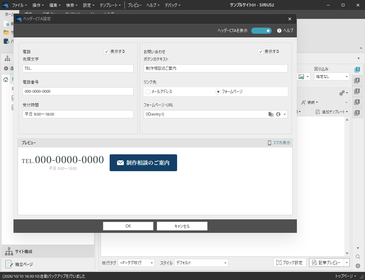The width and height of the screenshot is (365, 280).
Task: Click the home icon in the site tree
Action: [x=6, y=80]
